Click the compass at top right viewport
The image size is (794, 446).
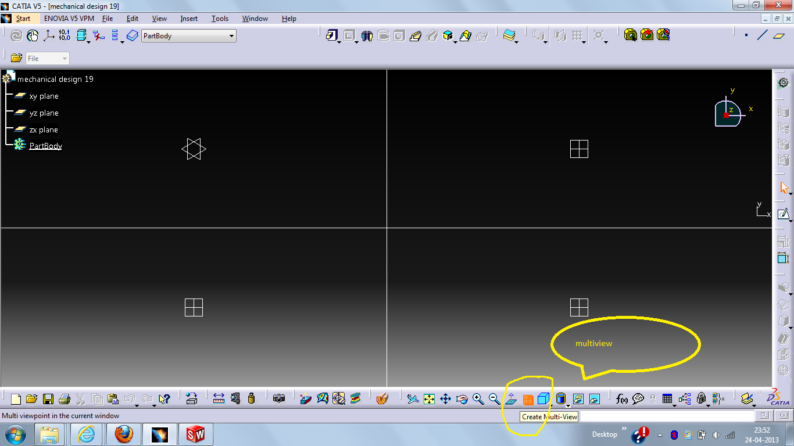click(x=729, y=113)
